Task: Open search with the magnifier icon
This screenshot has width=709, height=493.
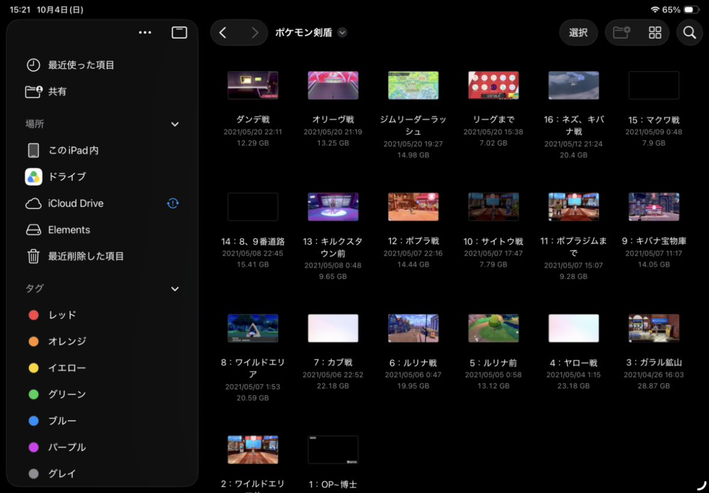Action: [690, 32]
